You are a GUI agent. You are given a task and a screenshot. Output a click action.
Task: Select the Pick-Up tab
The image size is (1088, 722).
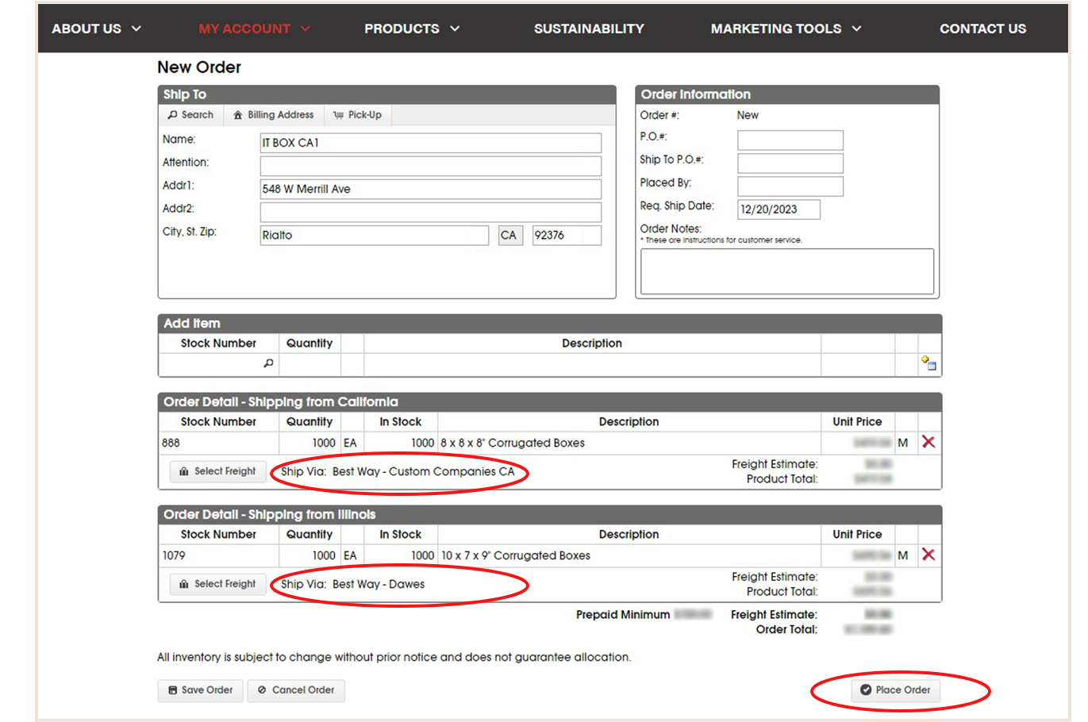pos(357,115)
